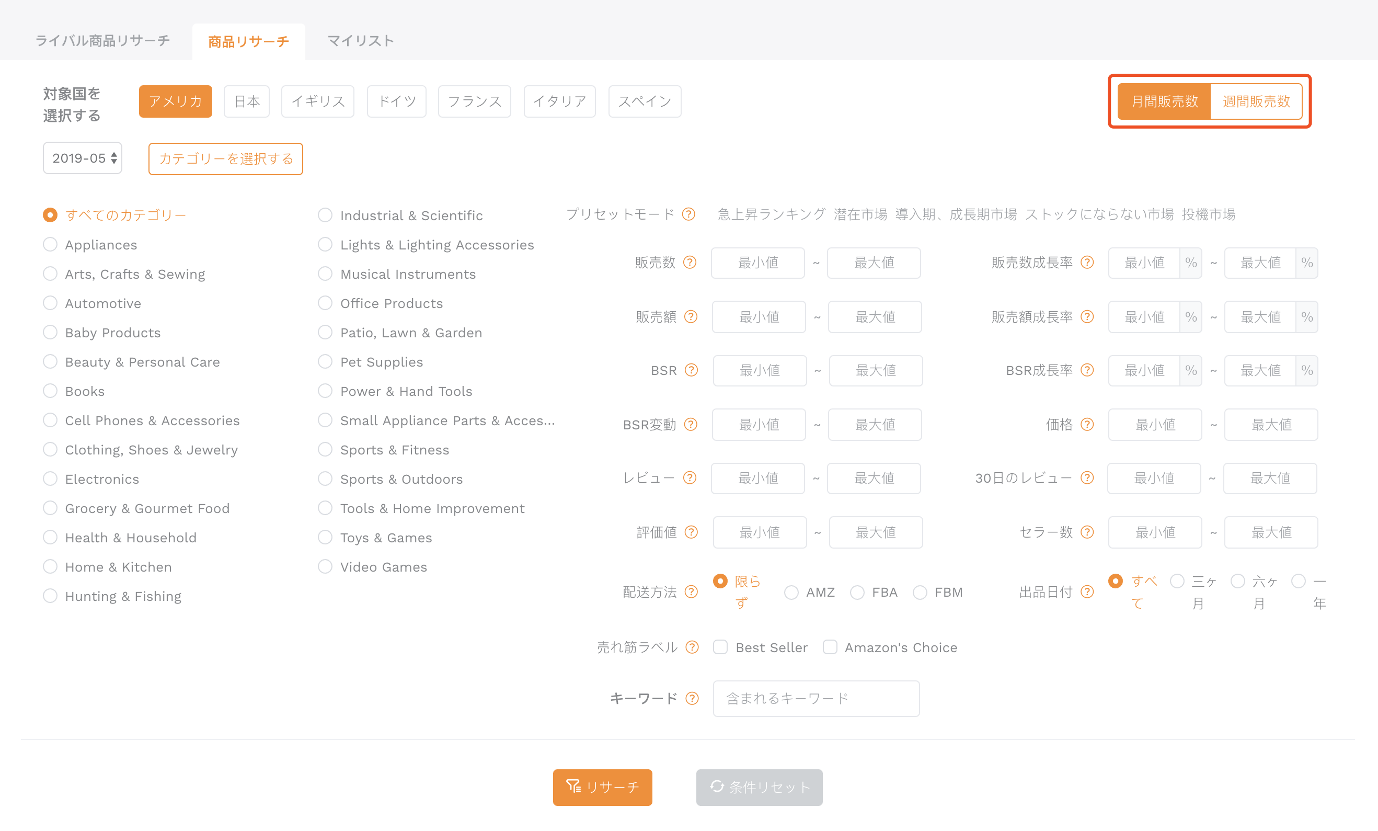Apply the 導入期、成長期市場 preset
Image resolution: width=1378 pixels, height=831 pixels.
coord(956,214)
